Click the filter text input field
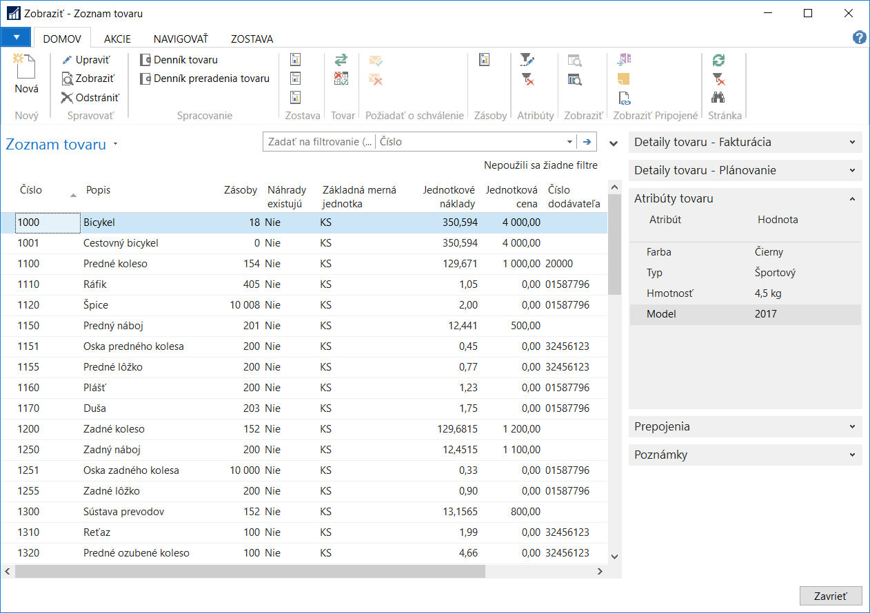The height and width of the screenshot is (613, 870). pos(319,142)
